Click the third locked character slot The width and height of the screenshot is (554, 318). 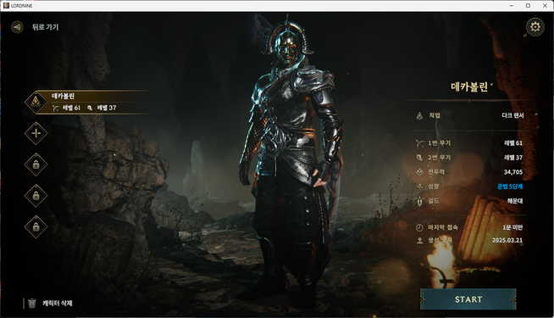(36, 226)
